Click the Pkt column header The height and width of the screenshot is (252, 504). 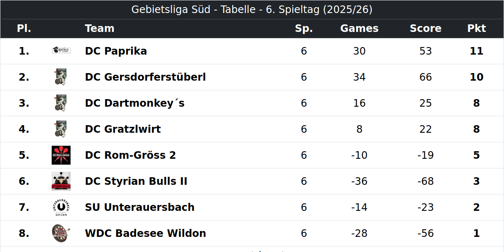pos(477,29)
